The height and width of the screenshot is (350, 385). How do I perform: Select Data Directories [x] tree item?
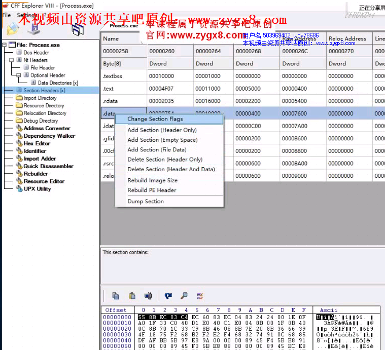(58, 83)
